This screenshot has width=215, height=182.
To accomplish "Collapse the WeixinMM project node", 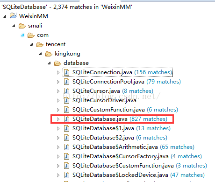I will point(5,16).
